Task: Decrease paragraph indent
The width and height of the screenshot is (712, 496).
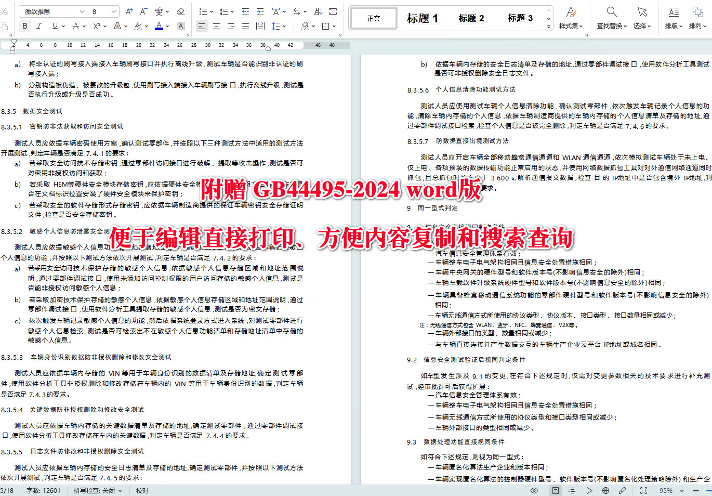Action: [245, 11]
